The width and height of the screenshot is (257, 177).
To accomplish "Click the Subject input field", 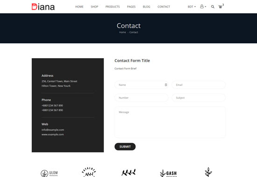I will pyautogui.click(x=199, y=98).
